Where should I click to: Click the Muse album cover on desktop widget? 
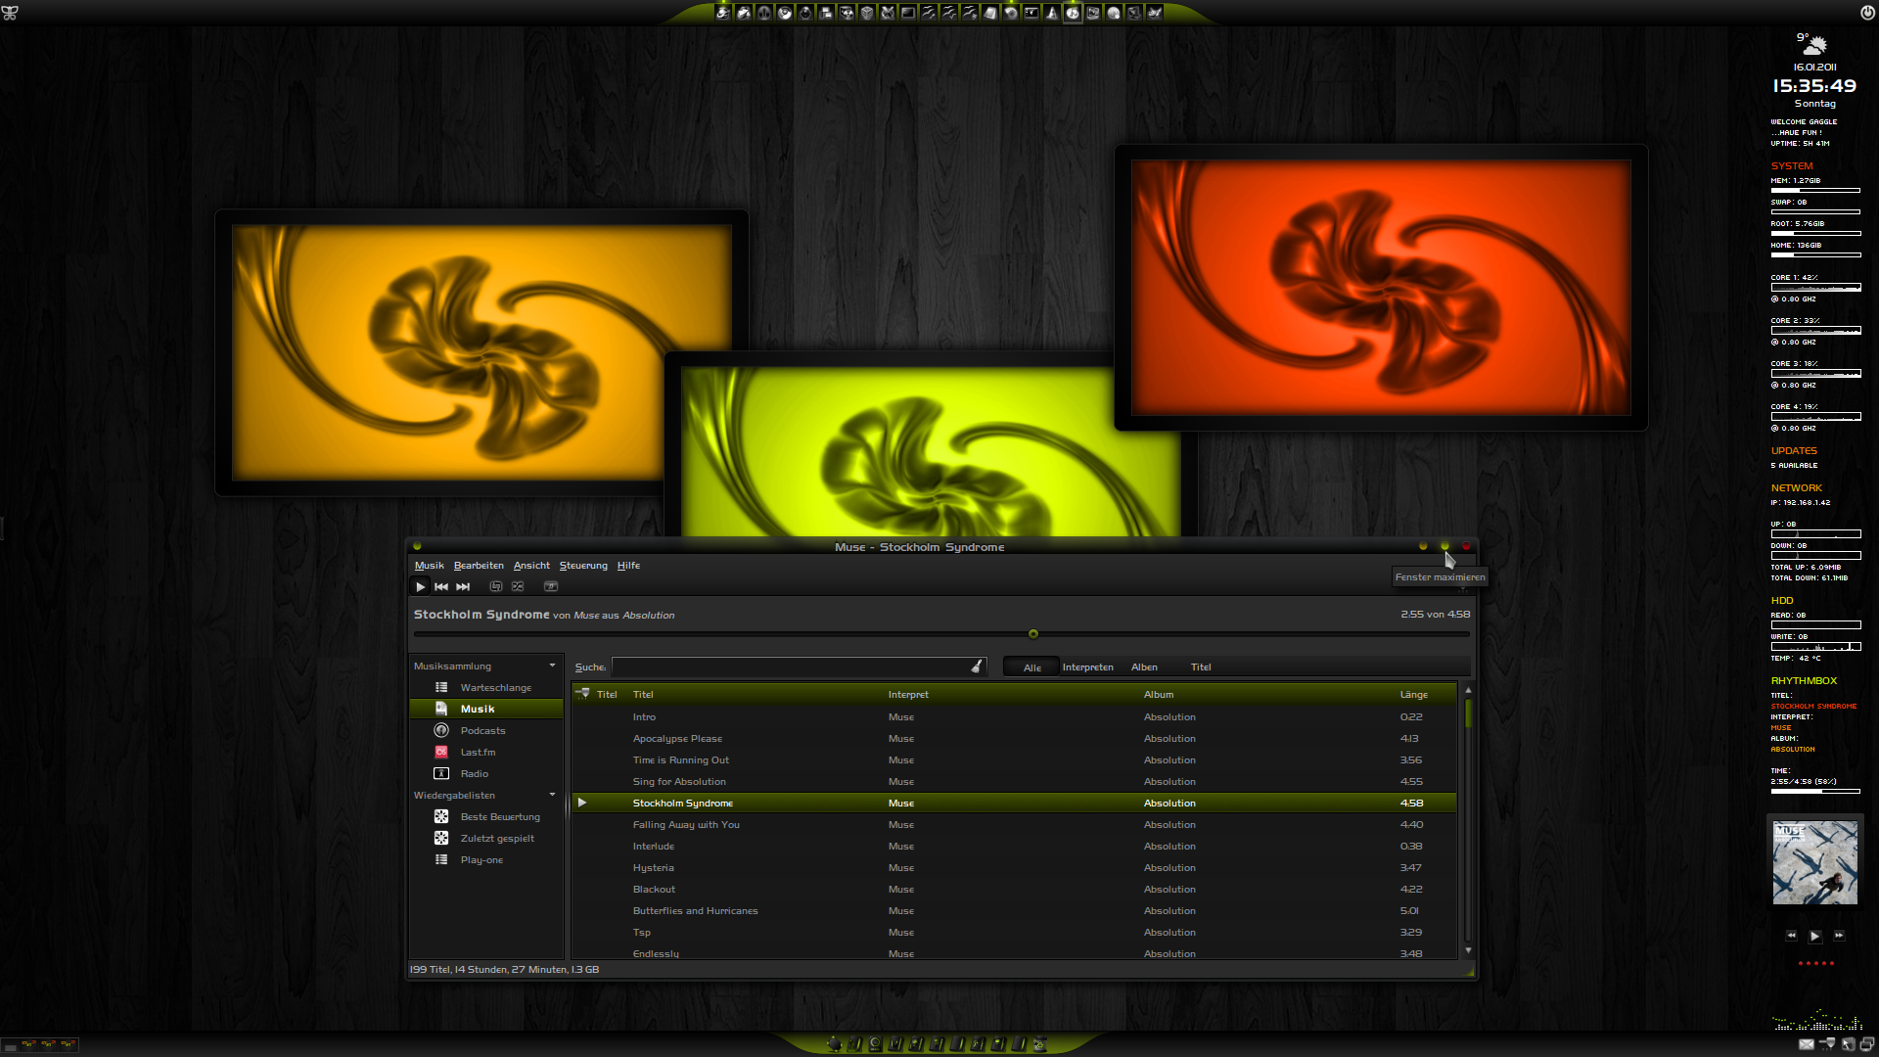tap(1815, 862)
